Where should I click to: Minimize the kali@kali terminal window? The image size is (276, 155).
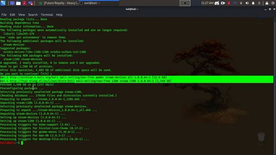click(266, 9)
